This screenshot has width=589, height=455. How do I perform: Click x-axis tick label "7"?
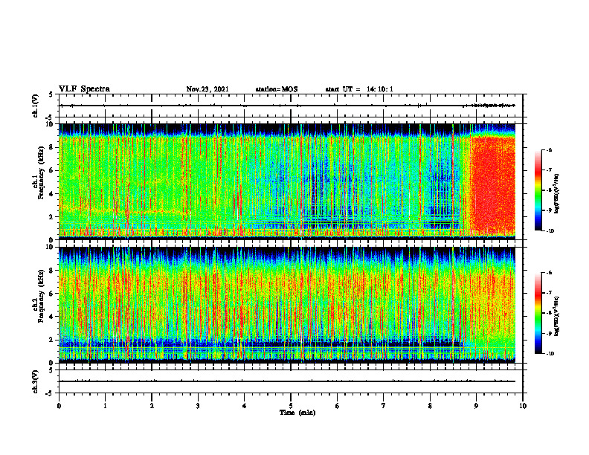click(384, 406)
